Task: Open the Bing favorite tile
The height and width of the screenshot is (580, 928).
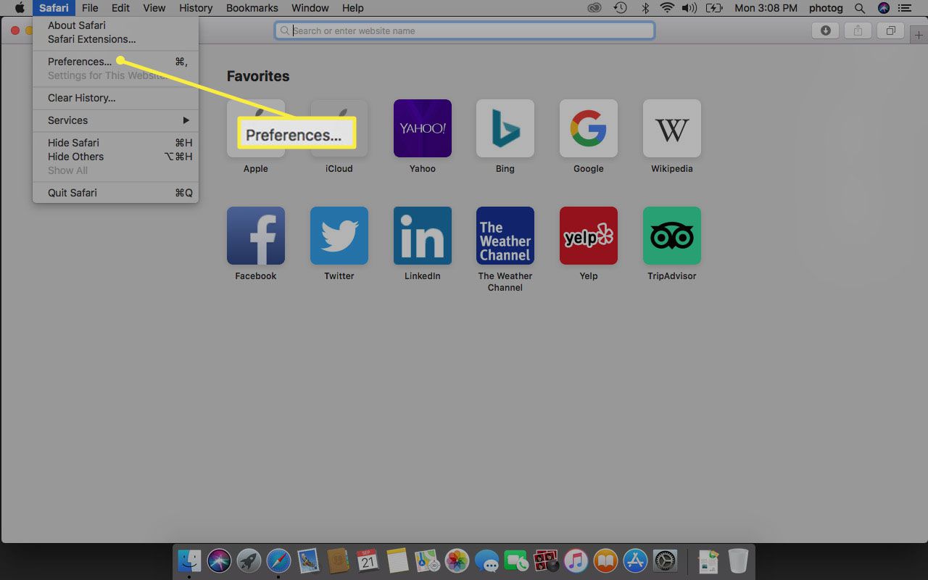Action: 505,128
